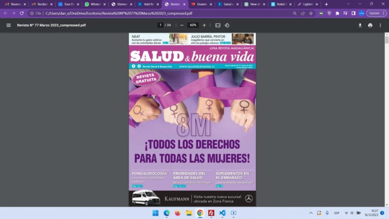389x219 pixels.
Task: Show hidden system tray icons
Action: pos(311,213)
